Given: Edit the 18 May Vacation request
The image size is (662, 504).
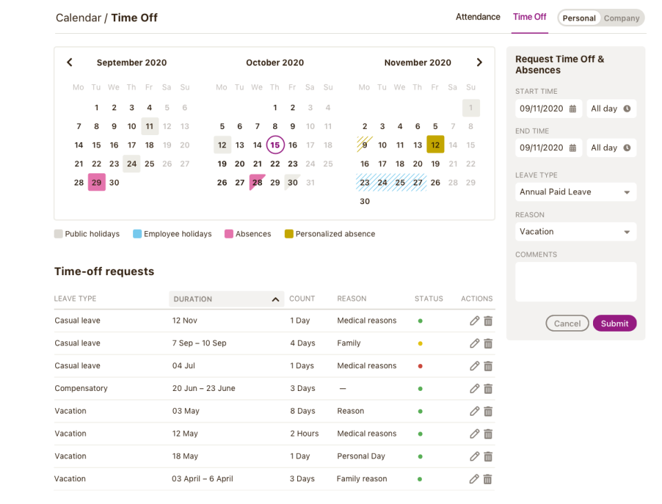Looking at the screenshot, I should click(474, 456).
